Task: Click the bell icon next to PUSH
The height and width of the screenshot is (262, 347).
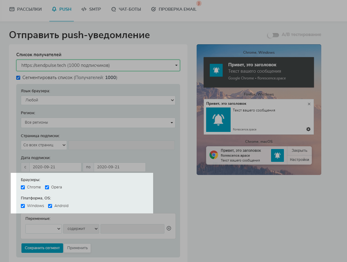Action: [x=54, y=9]
